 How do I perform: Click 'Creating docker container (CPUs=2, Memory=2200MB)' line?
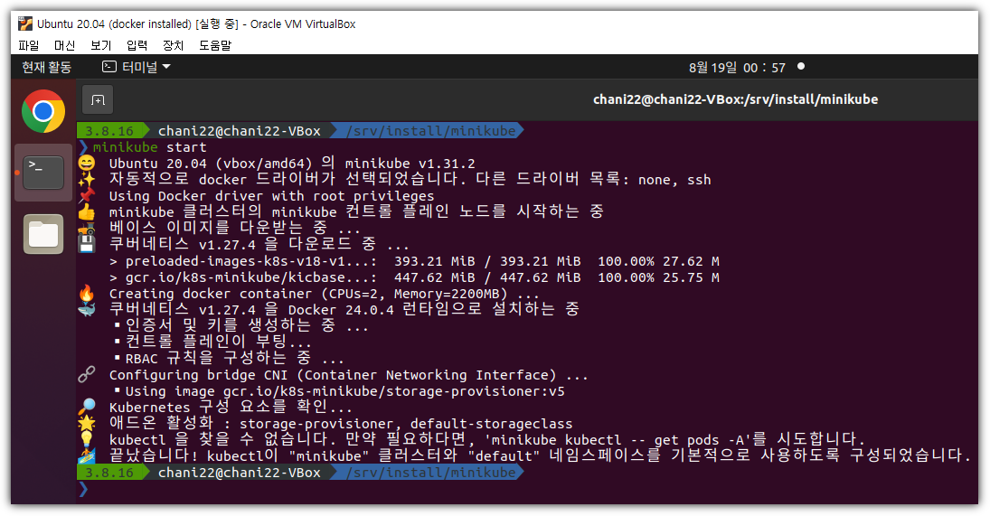pos(324,294)
